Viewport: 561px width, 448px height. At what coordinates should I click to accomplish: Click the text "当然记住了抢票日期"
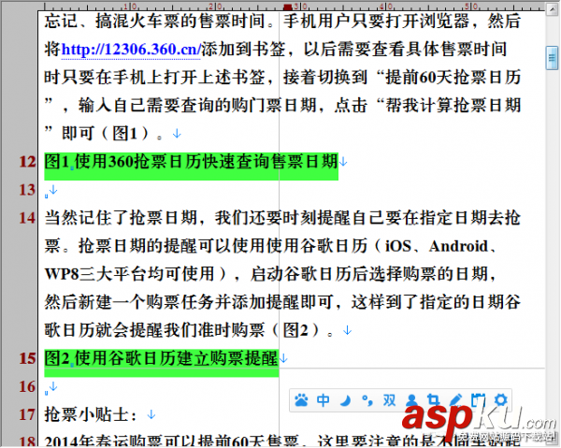pos(121,218)
